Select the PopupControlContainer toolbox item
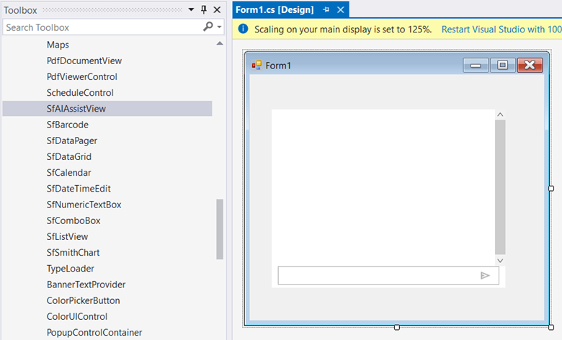This screenshot has height=340, width=562. [x=94, y=333]
